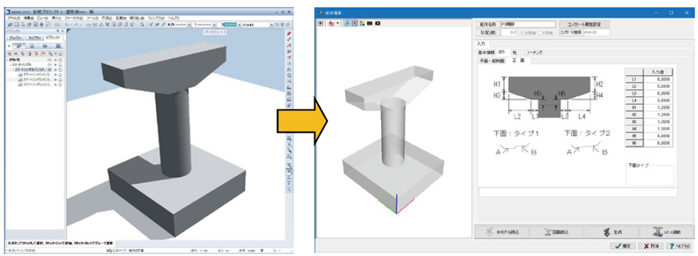Toggle eye visibility of the top tree row
This screenshot has width=698, height=256.
55,60
